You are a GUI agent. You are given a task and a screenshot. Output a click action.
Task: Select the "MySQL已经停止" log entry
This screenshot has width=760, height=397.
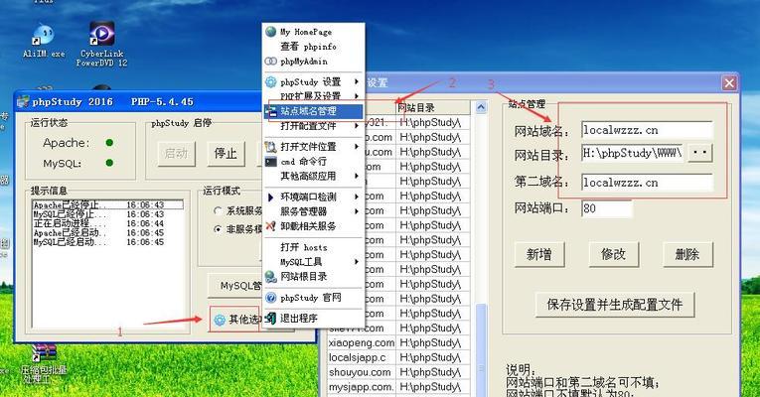[x=108, y=214]
